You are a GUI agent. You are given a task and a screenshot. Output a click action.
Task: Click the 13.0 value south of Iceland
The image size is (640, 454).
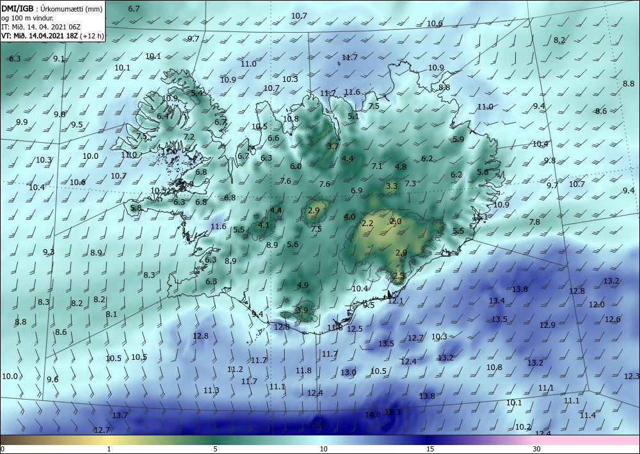point(348,372)
